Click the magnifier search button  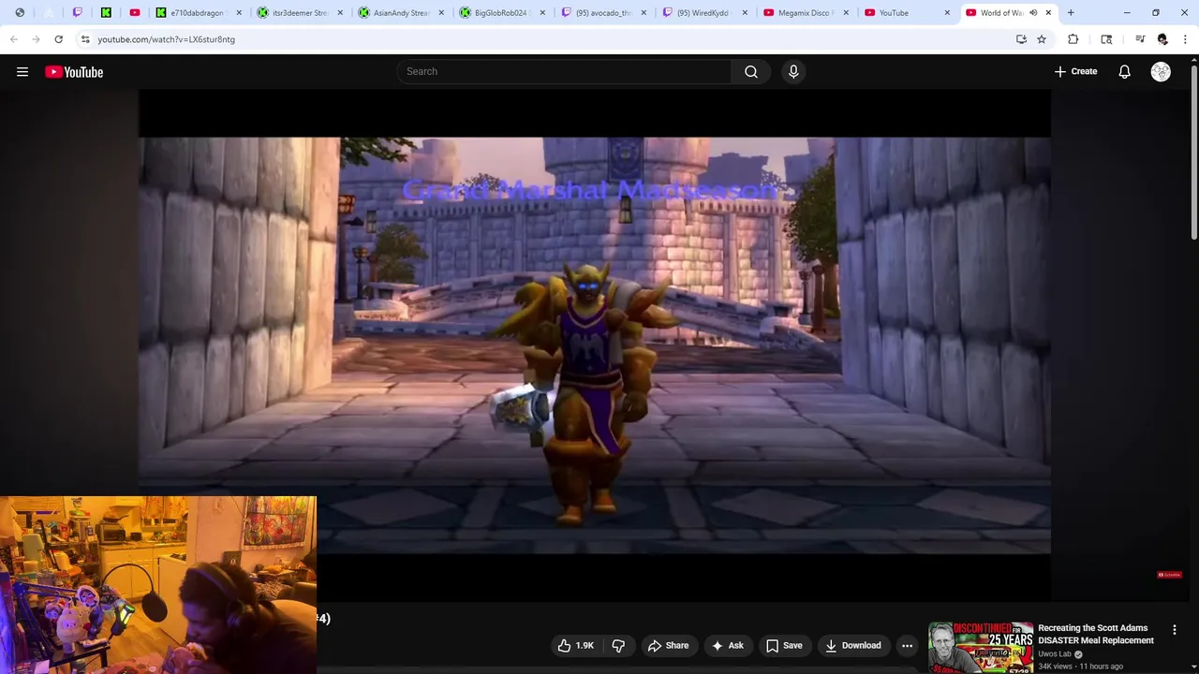[751, 71]
